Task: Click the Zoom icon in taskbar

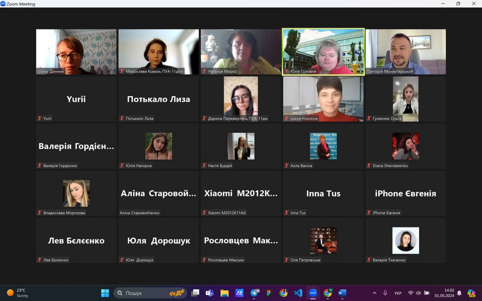Action: [313, 293]
